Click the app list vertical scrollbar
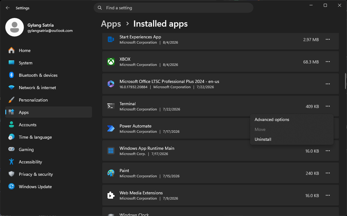Viewport: 347px width, 216px height. tap(345, 81)
